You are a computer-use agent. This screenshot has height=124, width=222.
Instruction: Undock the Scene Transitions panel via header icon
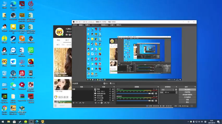pos(176,87)
